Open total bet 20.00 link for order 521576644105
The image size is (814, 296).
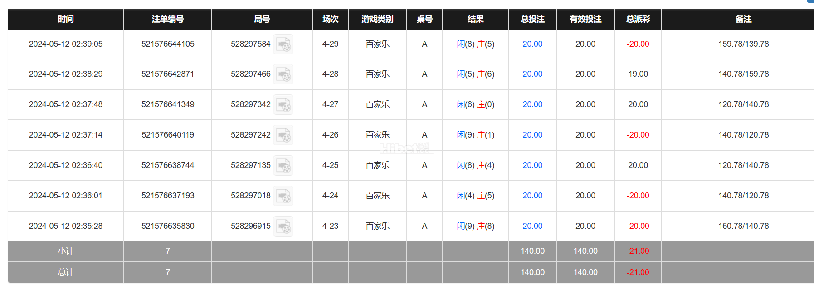tap(532, 44)
